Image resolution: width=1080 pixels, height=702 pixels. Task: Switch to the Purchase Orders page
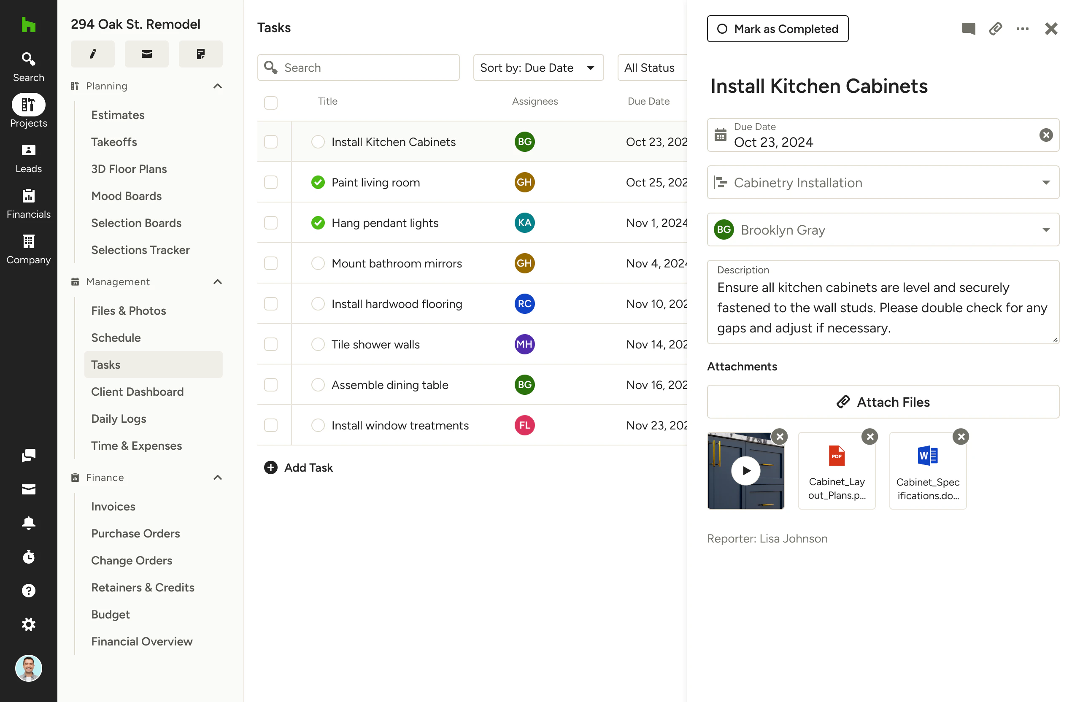pyautogui.click(x=135, y=533)
